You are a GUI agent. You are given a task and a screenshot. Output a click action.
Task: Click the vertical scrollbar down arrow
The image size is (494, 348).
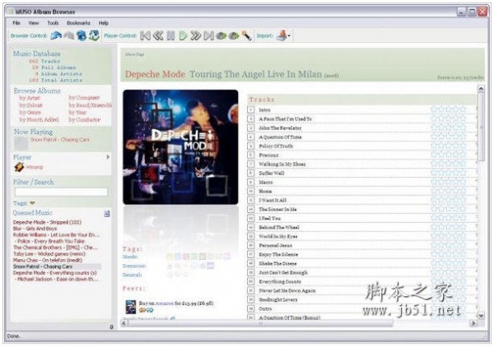481,315
